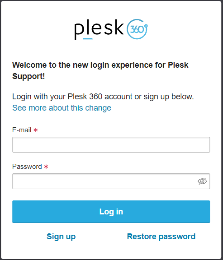Click the word Support! in the heading

point(28,76)
